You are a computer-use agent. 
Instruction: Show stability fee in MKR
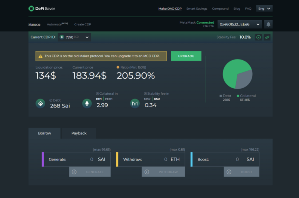coord(147,99)
